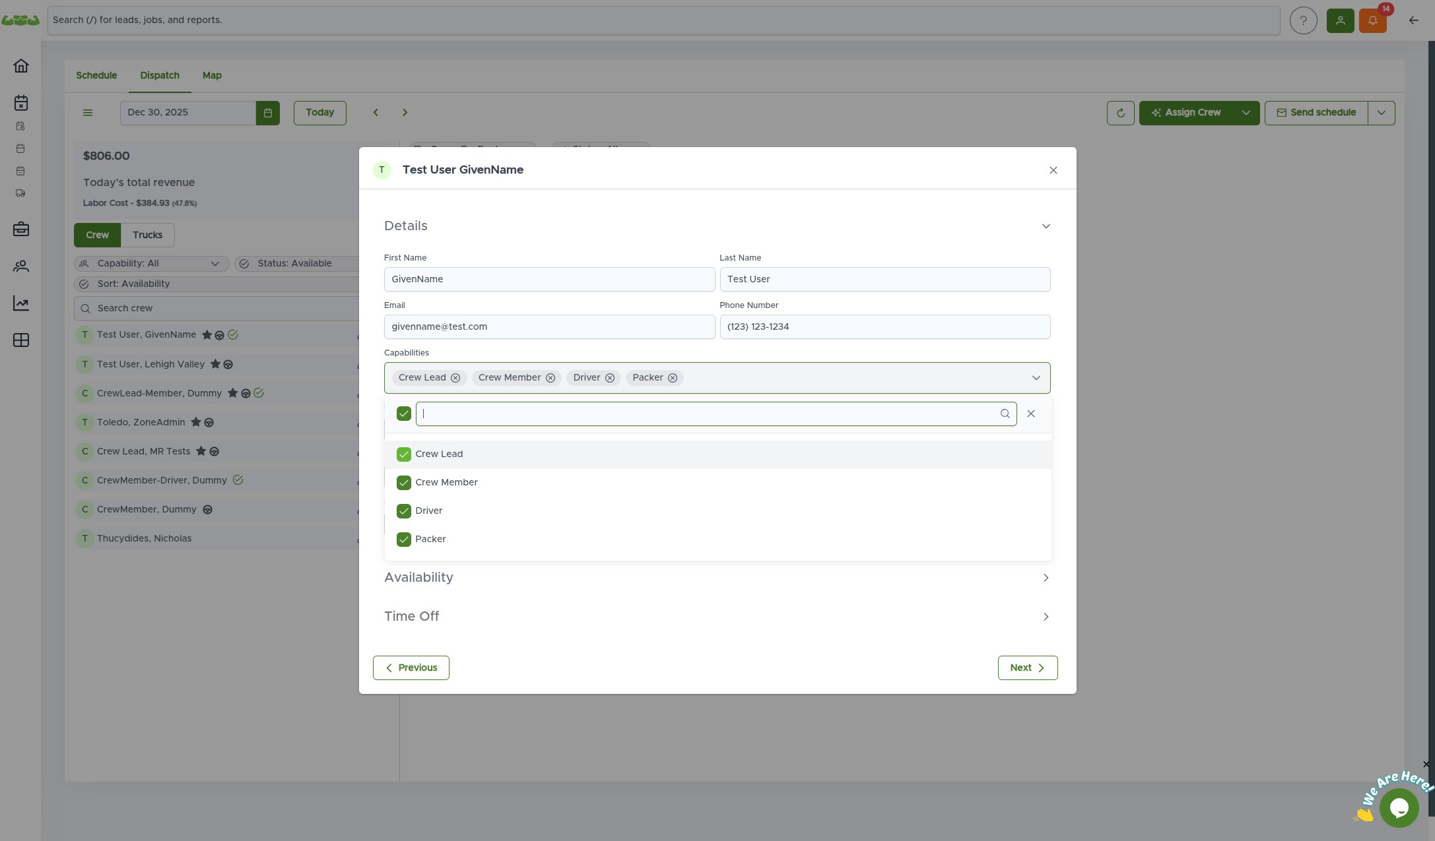1435x841 pixels.
Task: Click the Phone Number field
Action: [885, 327]
